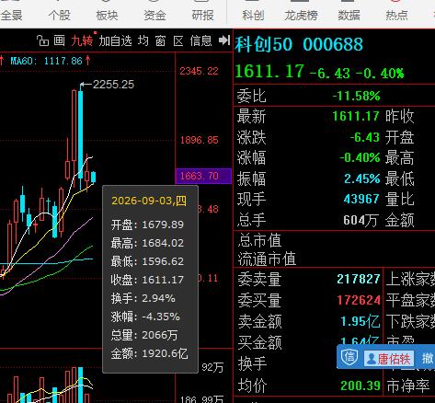435x403 pixels.
Task: Switch to the 板块 tab
Action: [107, 15]
